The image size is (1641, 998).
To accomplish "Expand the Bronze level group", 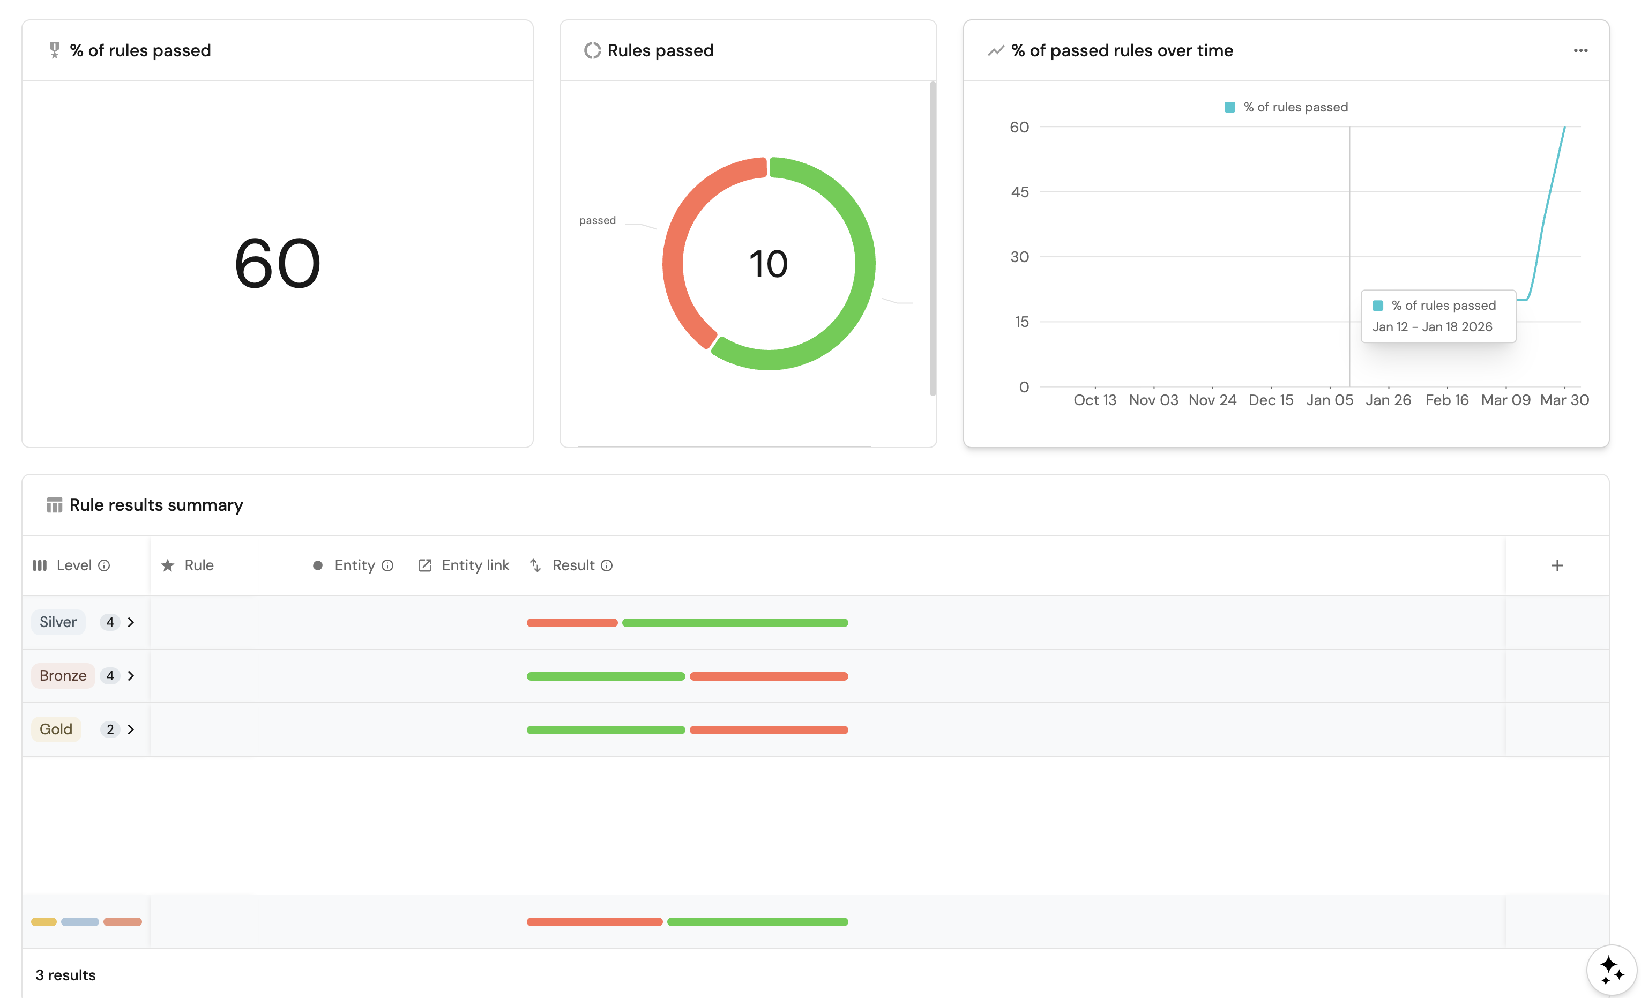I will (131, 675).
